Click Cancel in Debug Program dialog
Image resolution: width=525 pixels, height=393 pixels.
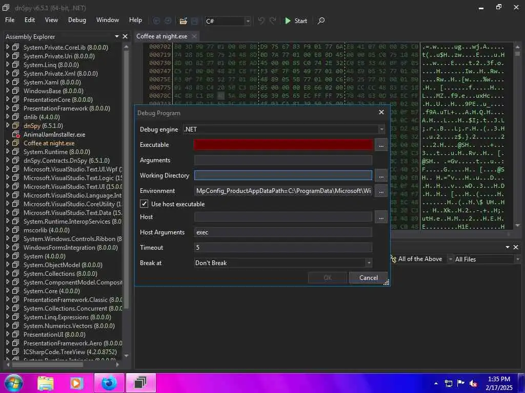click(368, 278)
